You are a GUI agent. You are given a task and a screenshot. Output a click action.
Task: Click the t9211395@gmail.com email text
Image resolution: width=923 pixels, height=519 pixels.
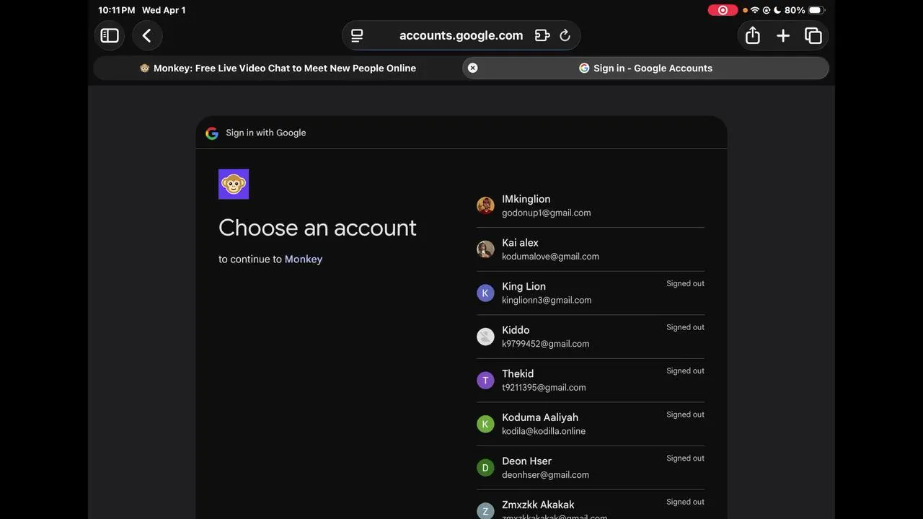(x=544, y=387)
